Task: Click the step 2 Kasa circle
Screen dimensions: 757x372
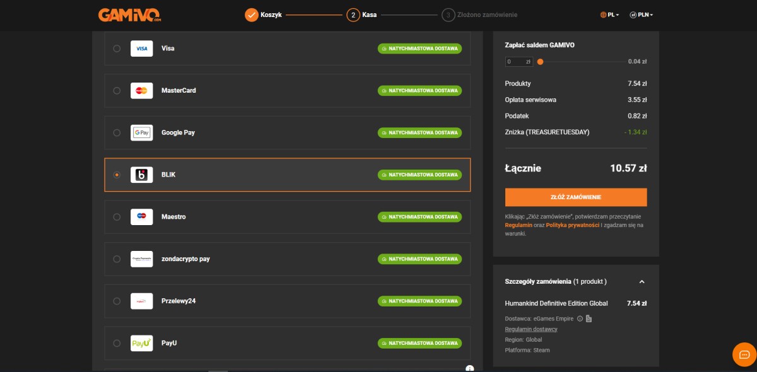Action: point(353,15)
